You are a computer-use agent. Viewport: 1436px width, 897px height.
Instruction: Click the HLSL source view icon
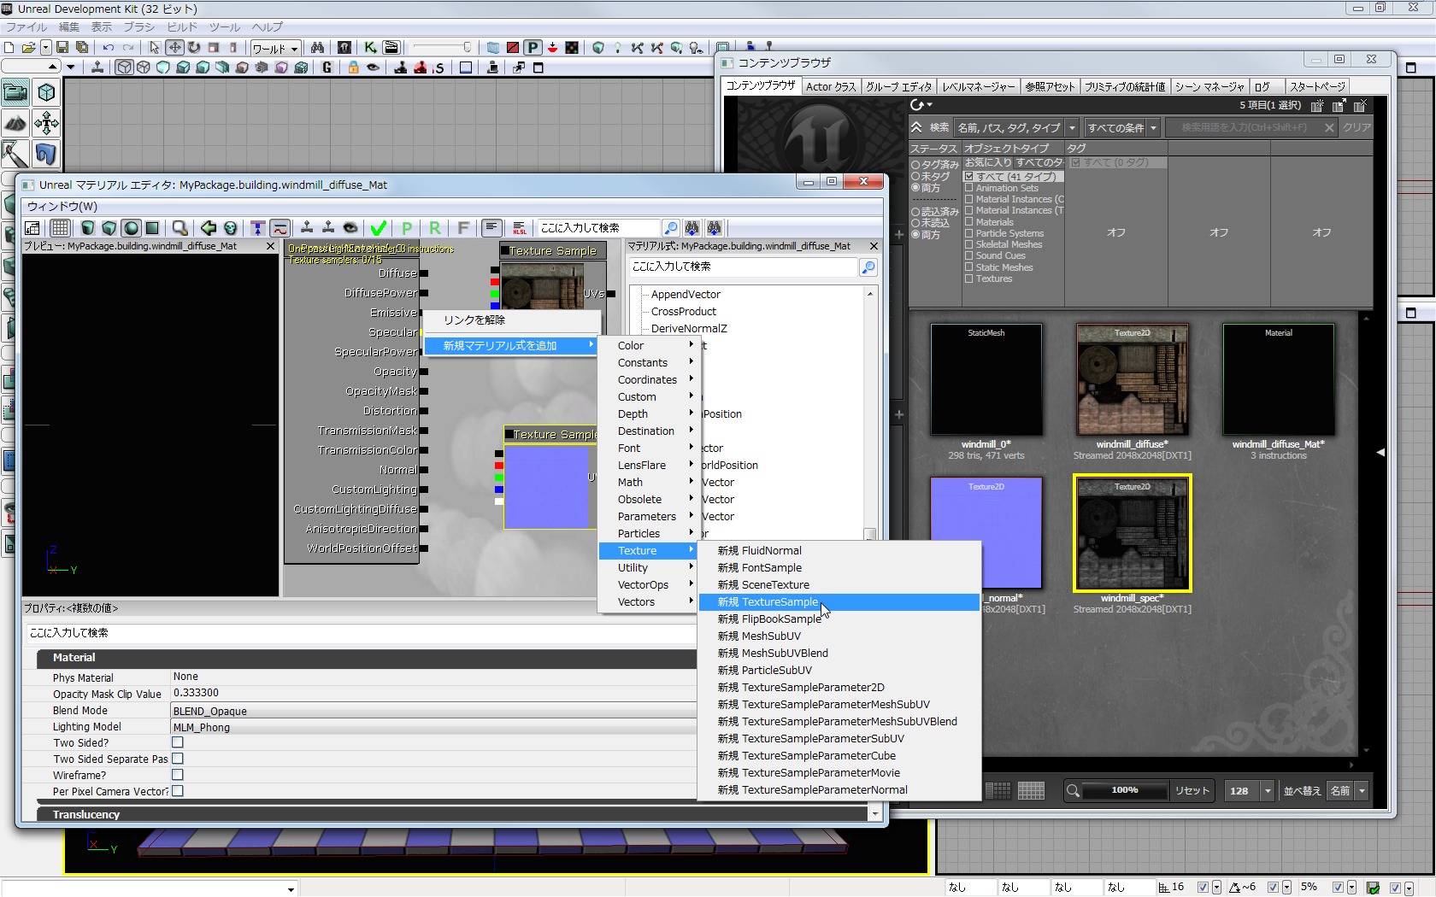tap(519, 228)
